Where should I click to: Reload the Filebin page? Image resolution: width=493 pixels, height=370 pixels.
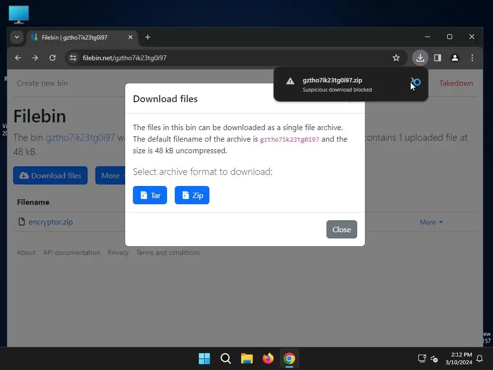(52, 58)
